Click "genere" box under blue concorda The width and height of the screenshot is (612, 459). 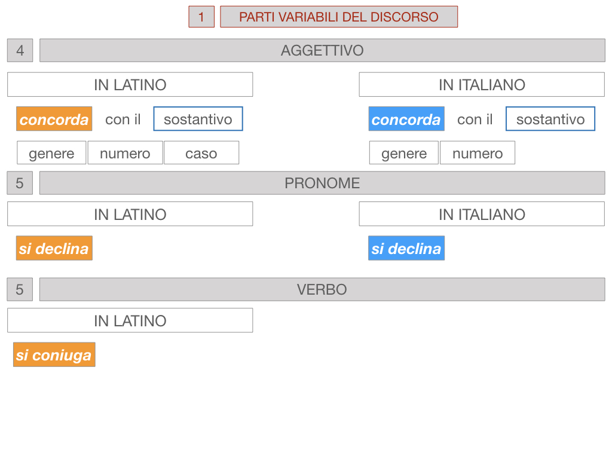pyautogui.click(x=404, y=153)
